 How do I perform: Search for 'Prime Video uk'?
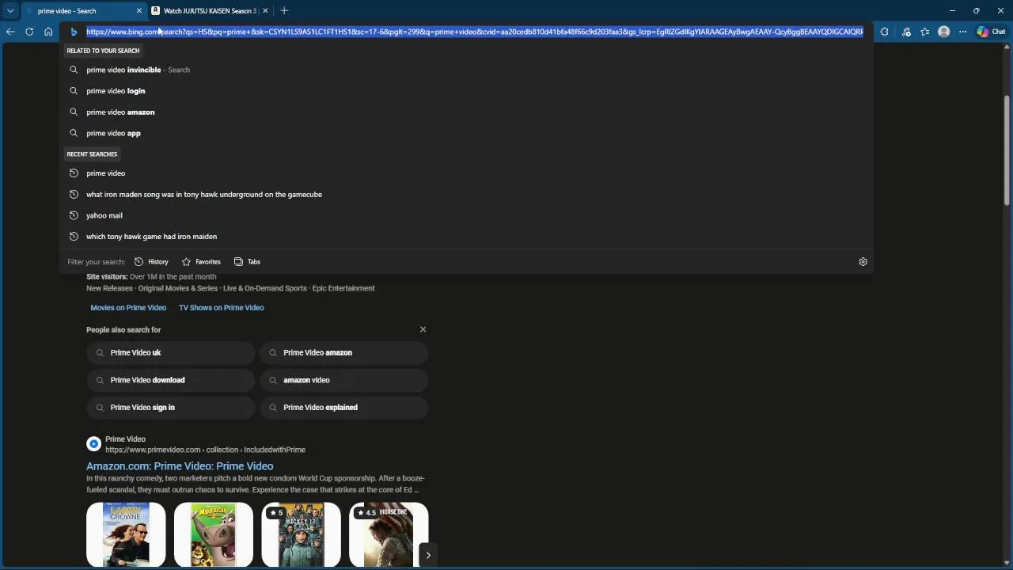pos(170,352)
